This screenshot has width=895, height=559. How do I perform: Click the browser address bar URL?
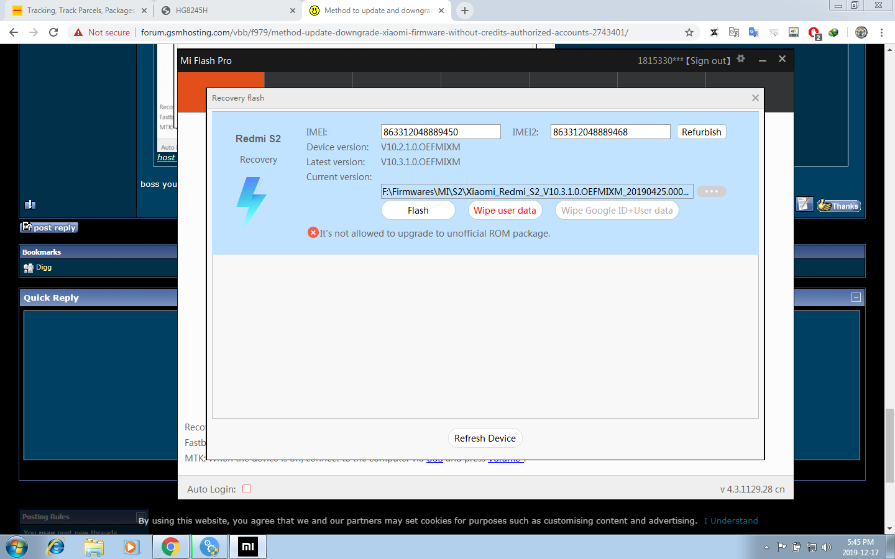pyautogui.click(x=384, y=32)
